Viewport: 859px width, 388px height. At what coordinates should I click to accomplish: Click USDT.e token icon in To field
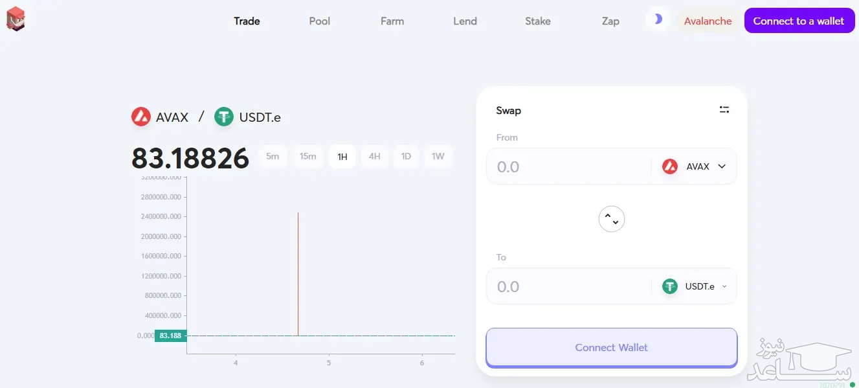pyautogui.click(x=669, y=286)
